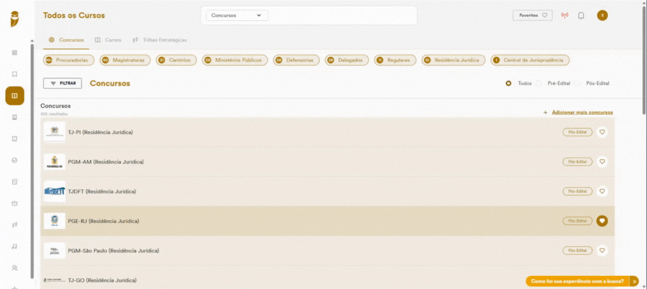Open PGE-RJ (Residência Jurídica) row text
The width and height of the screenshot is (647, 289).
[x=104, y=221]
